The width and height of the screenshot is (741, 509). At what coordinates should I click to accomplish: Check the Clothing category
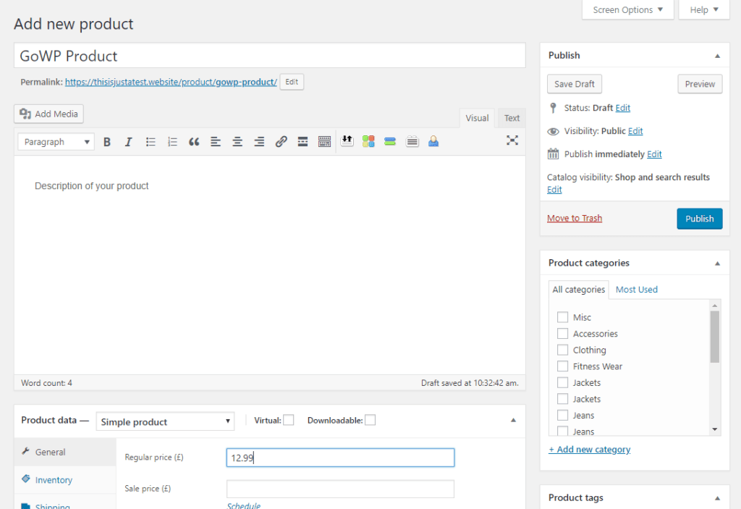(x=562, y=350)
